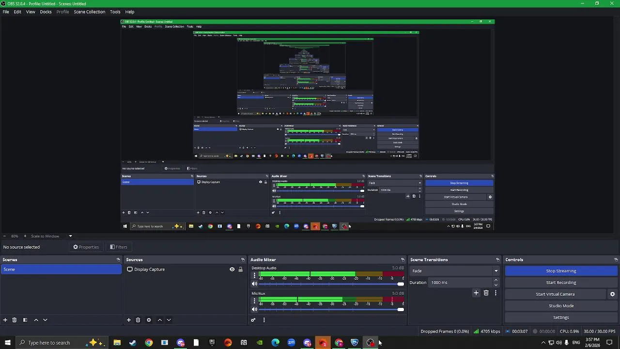
Task: Move source up in Sources list
Action: pos(159,320)
